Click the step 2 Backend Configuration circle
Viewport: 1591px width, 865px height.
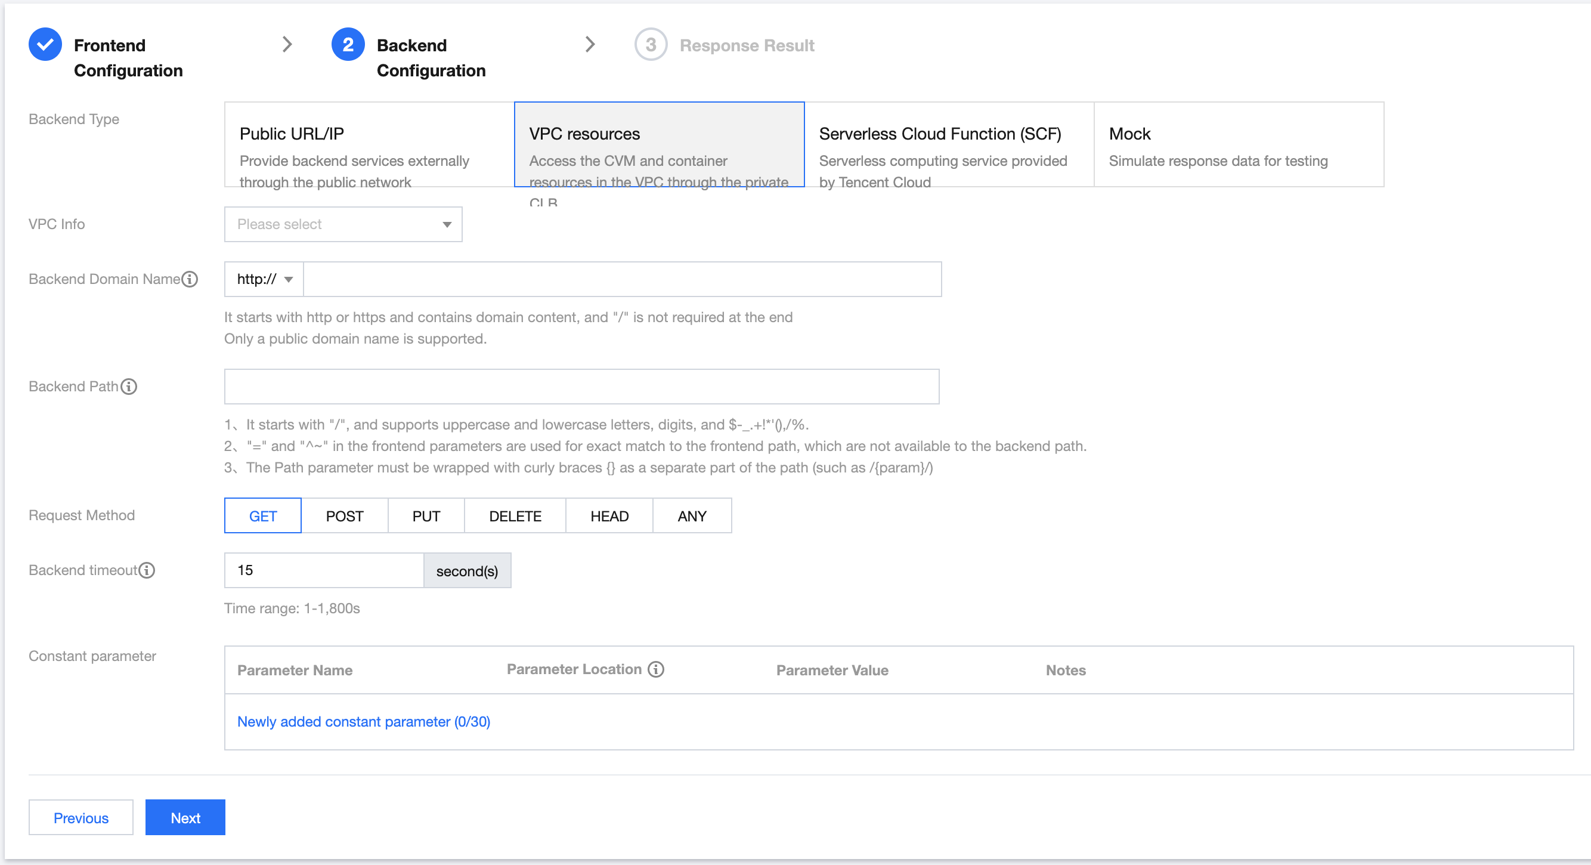pos(348,45)
